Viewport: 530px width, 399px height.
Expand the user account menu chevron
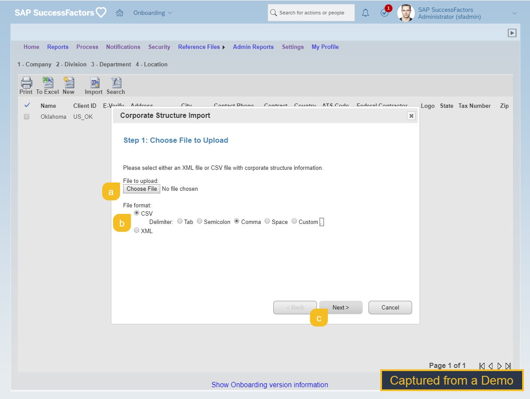[514, 13]
